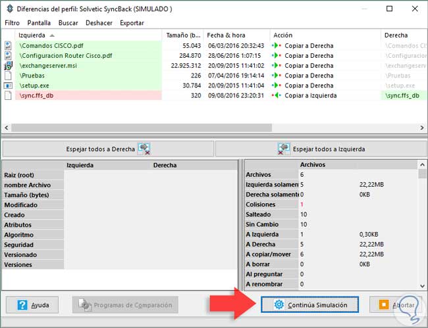The height and width of the screenshot is (328, 428).
Task: Click the copy-right arrow for exchangeserver.msi
Action: (277, 66)
